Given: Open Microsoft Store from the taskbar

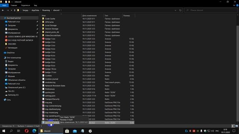Looking at the screenshot, I should [x=67, y=131].
